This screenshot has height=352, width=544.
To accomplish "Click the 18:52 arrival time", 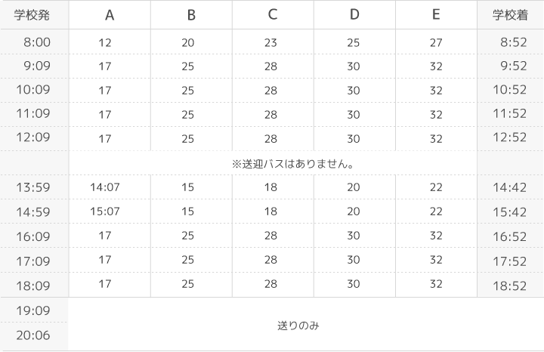I will 510,286.
